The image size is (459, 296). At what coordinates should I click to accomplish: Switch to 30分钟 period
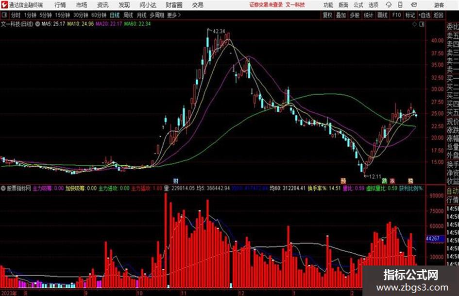(x=81, y=15)
